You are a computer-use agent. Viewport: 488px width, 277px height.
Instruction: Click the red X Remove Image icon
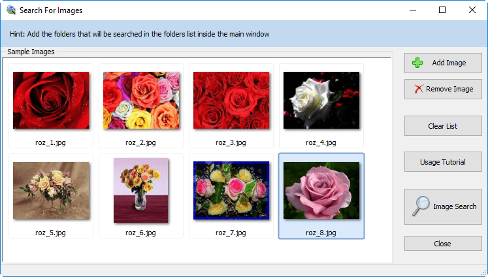click(x=419, y=89)
